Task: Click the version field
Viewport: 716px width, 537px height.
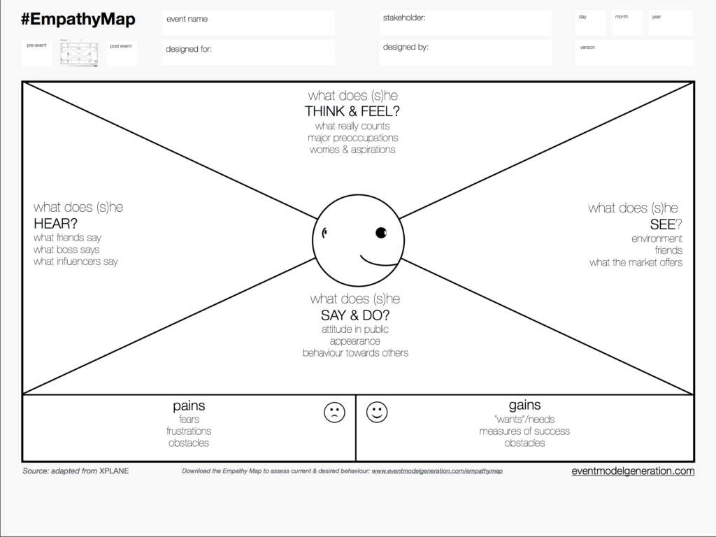Action: pos(634,52)
